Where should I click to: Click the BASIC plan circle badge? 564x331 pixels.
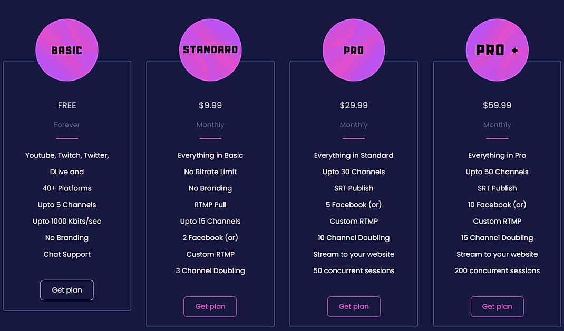point(67,49)
